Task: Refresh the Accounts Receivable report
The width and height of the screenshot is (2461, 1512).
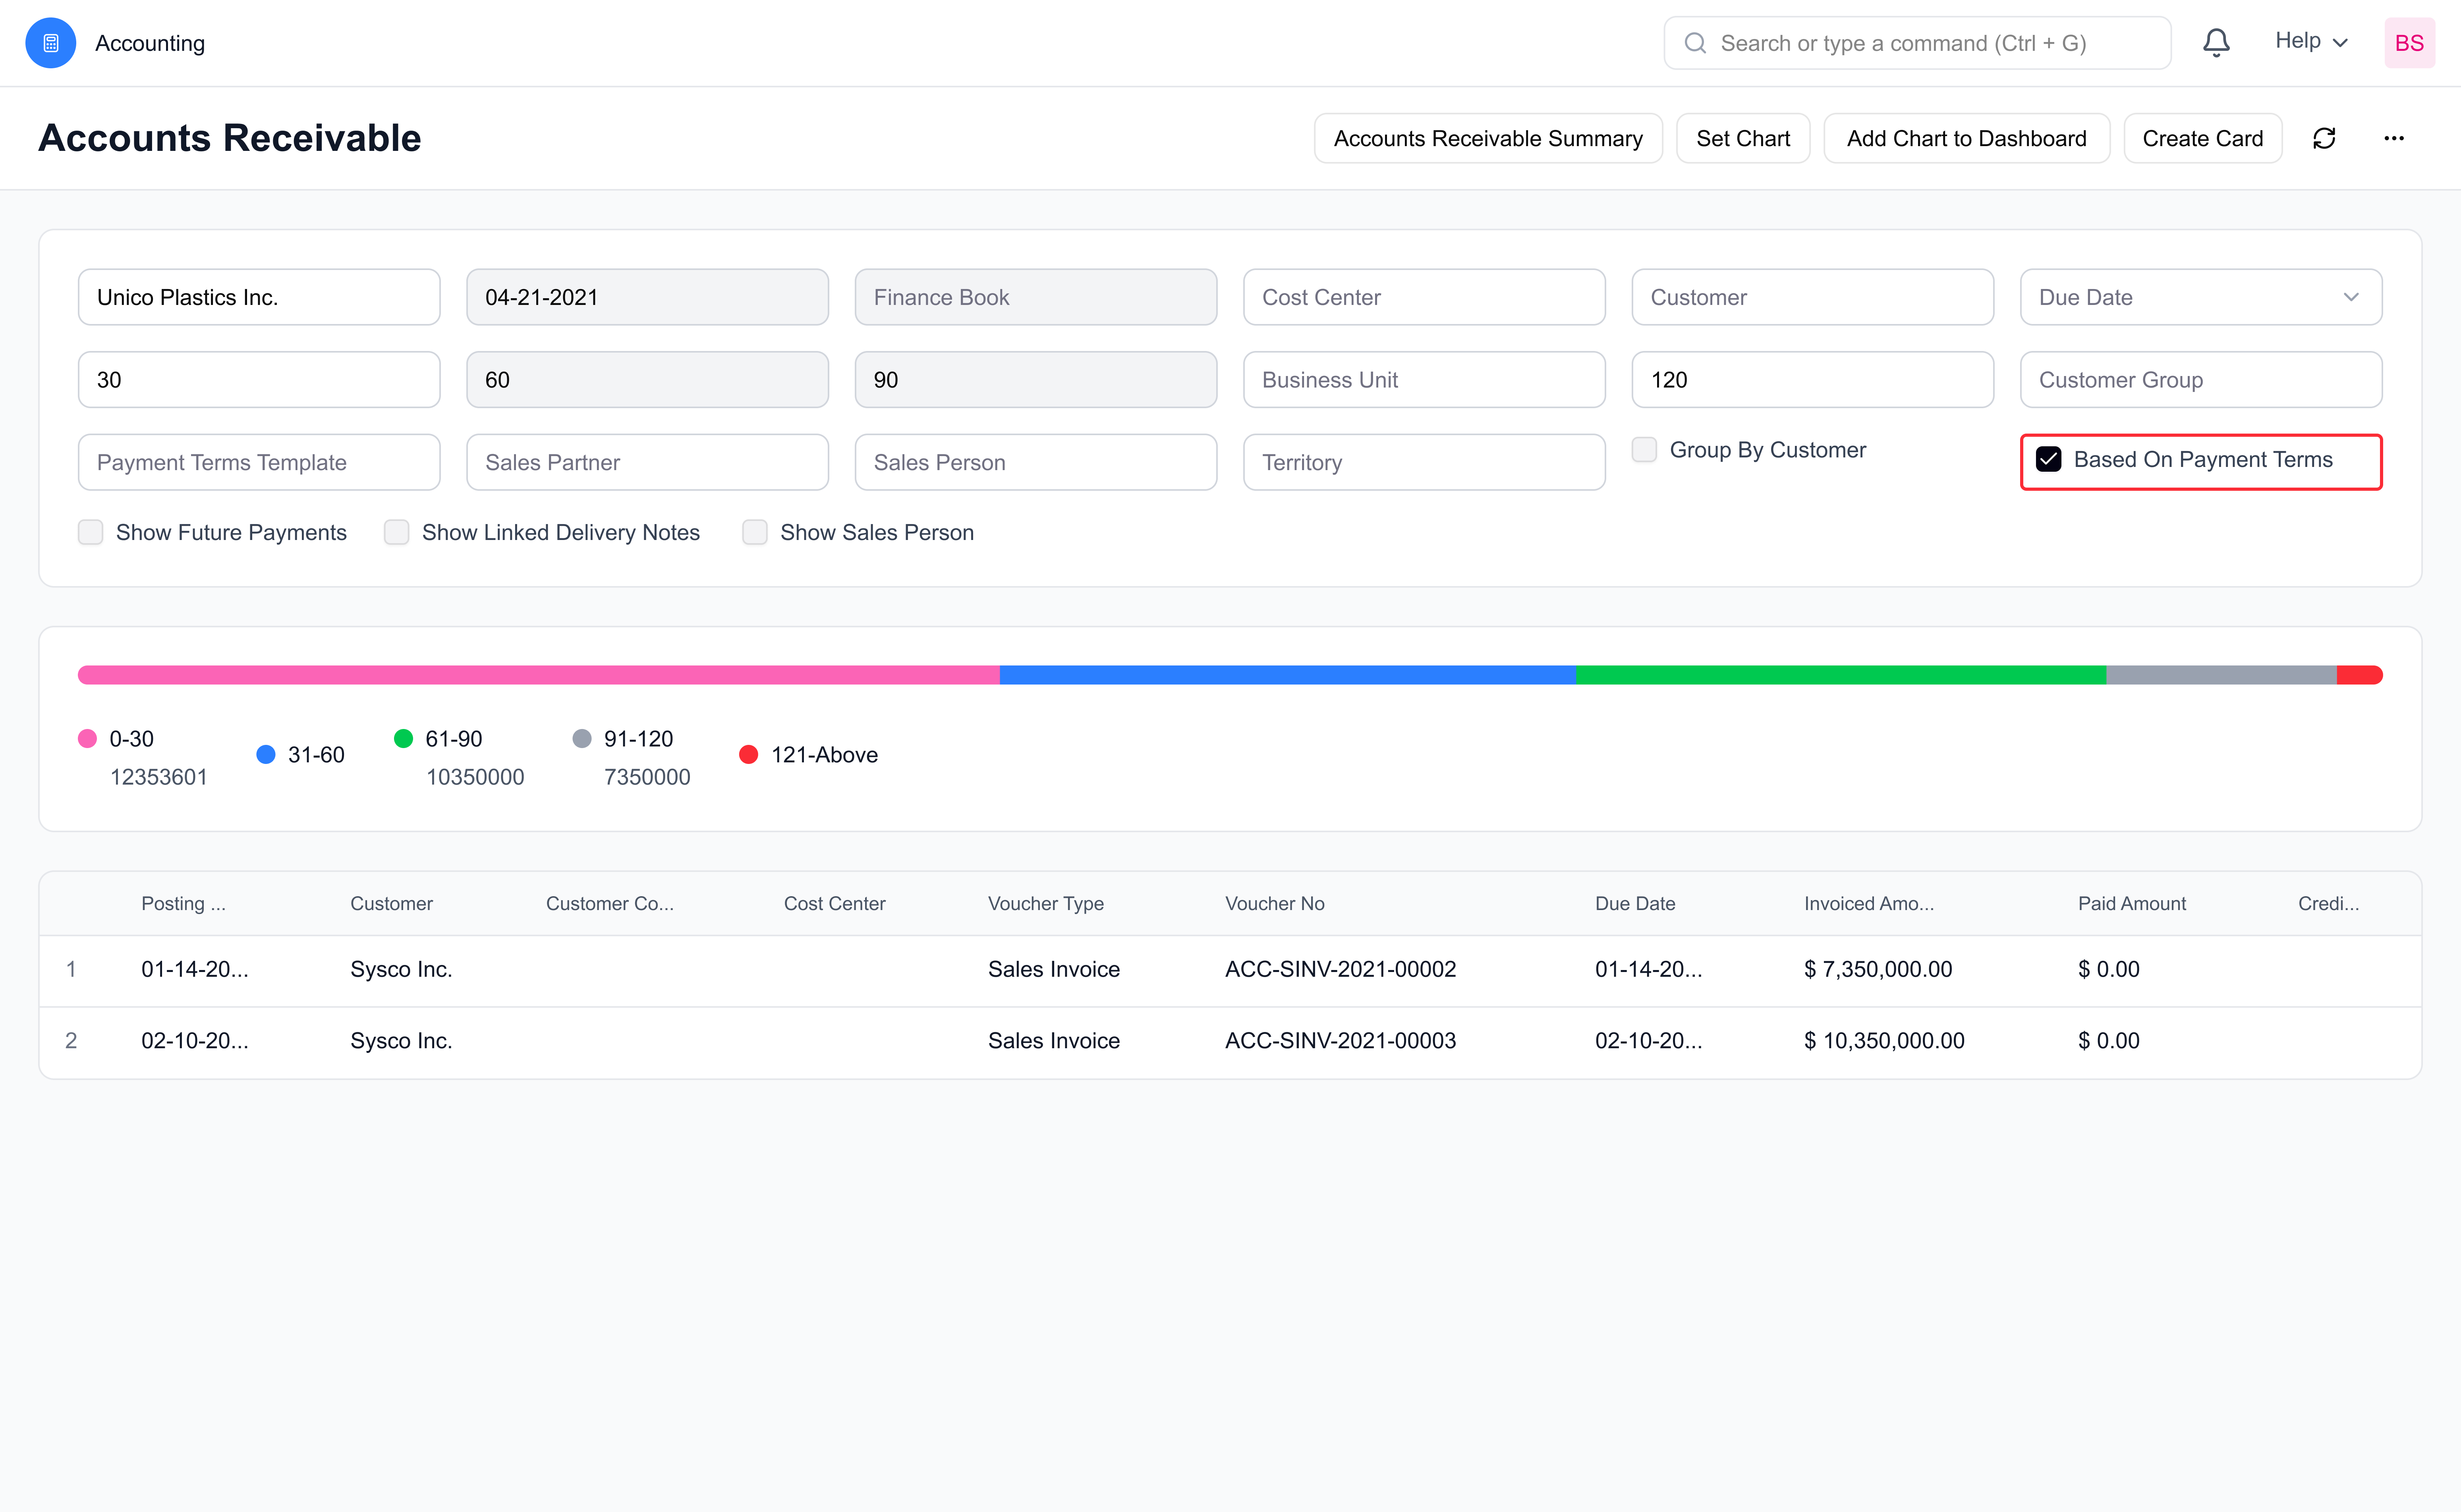Action: click(2325, 138)
